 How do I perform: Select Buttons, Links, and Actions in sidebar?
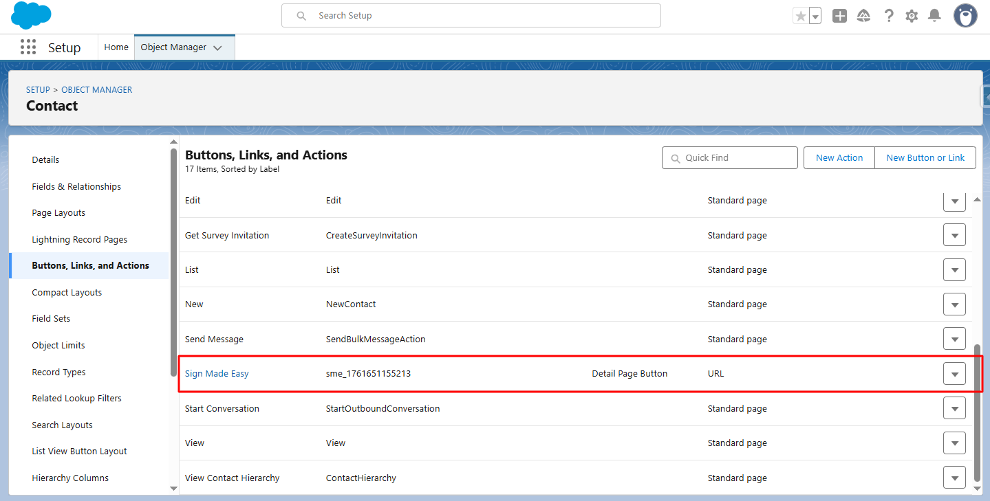[x=90, y=265]
